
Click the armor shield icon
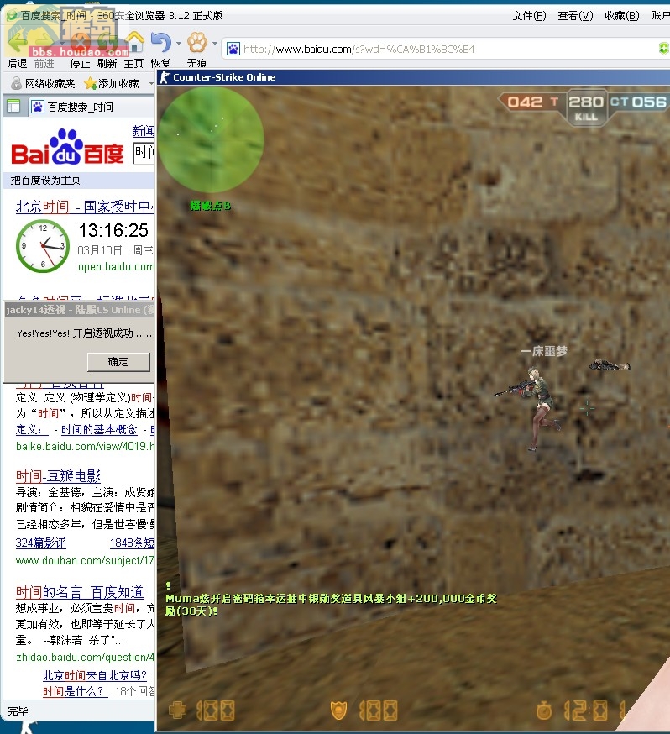point(338,710)
